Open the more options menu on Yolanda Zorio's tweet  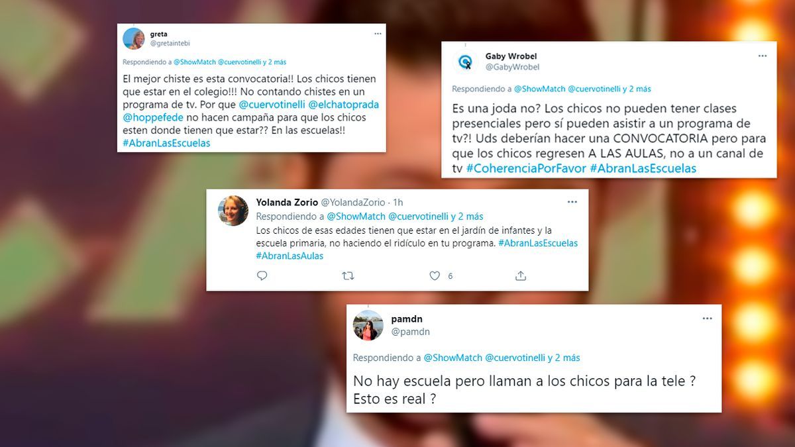pos(572,201)
